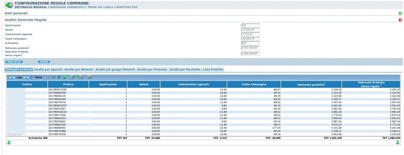
Task: Click N.Pratiche 300 footer text
Action: click(38, 138)
